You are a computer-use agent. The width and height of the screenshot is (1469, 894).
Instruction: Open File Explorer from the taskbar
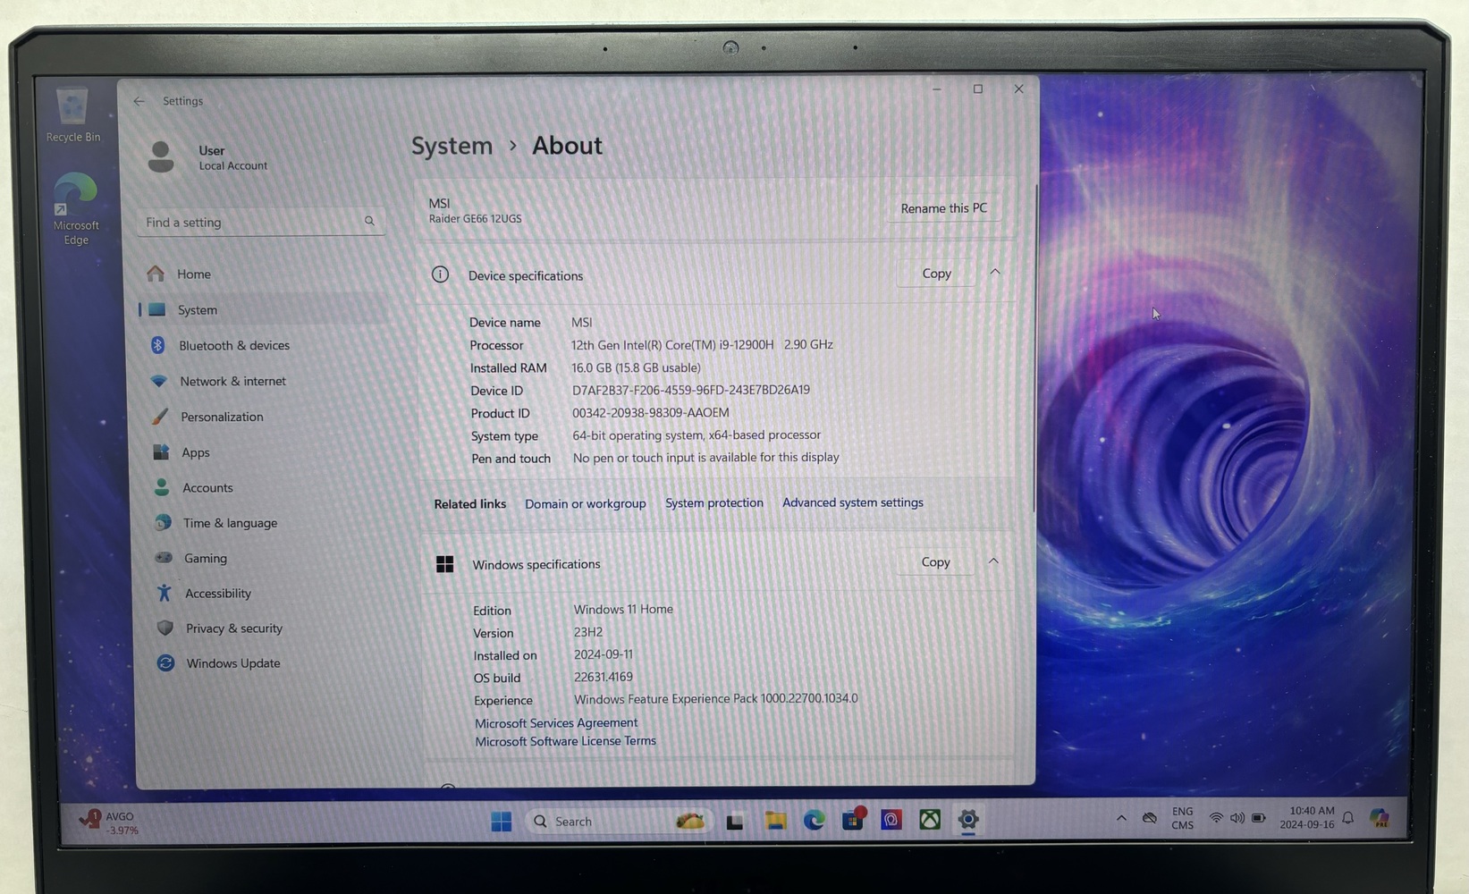point(775,820)
